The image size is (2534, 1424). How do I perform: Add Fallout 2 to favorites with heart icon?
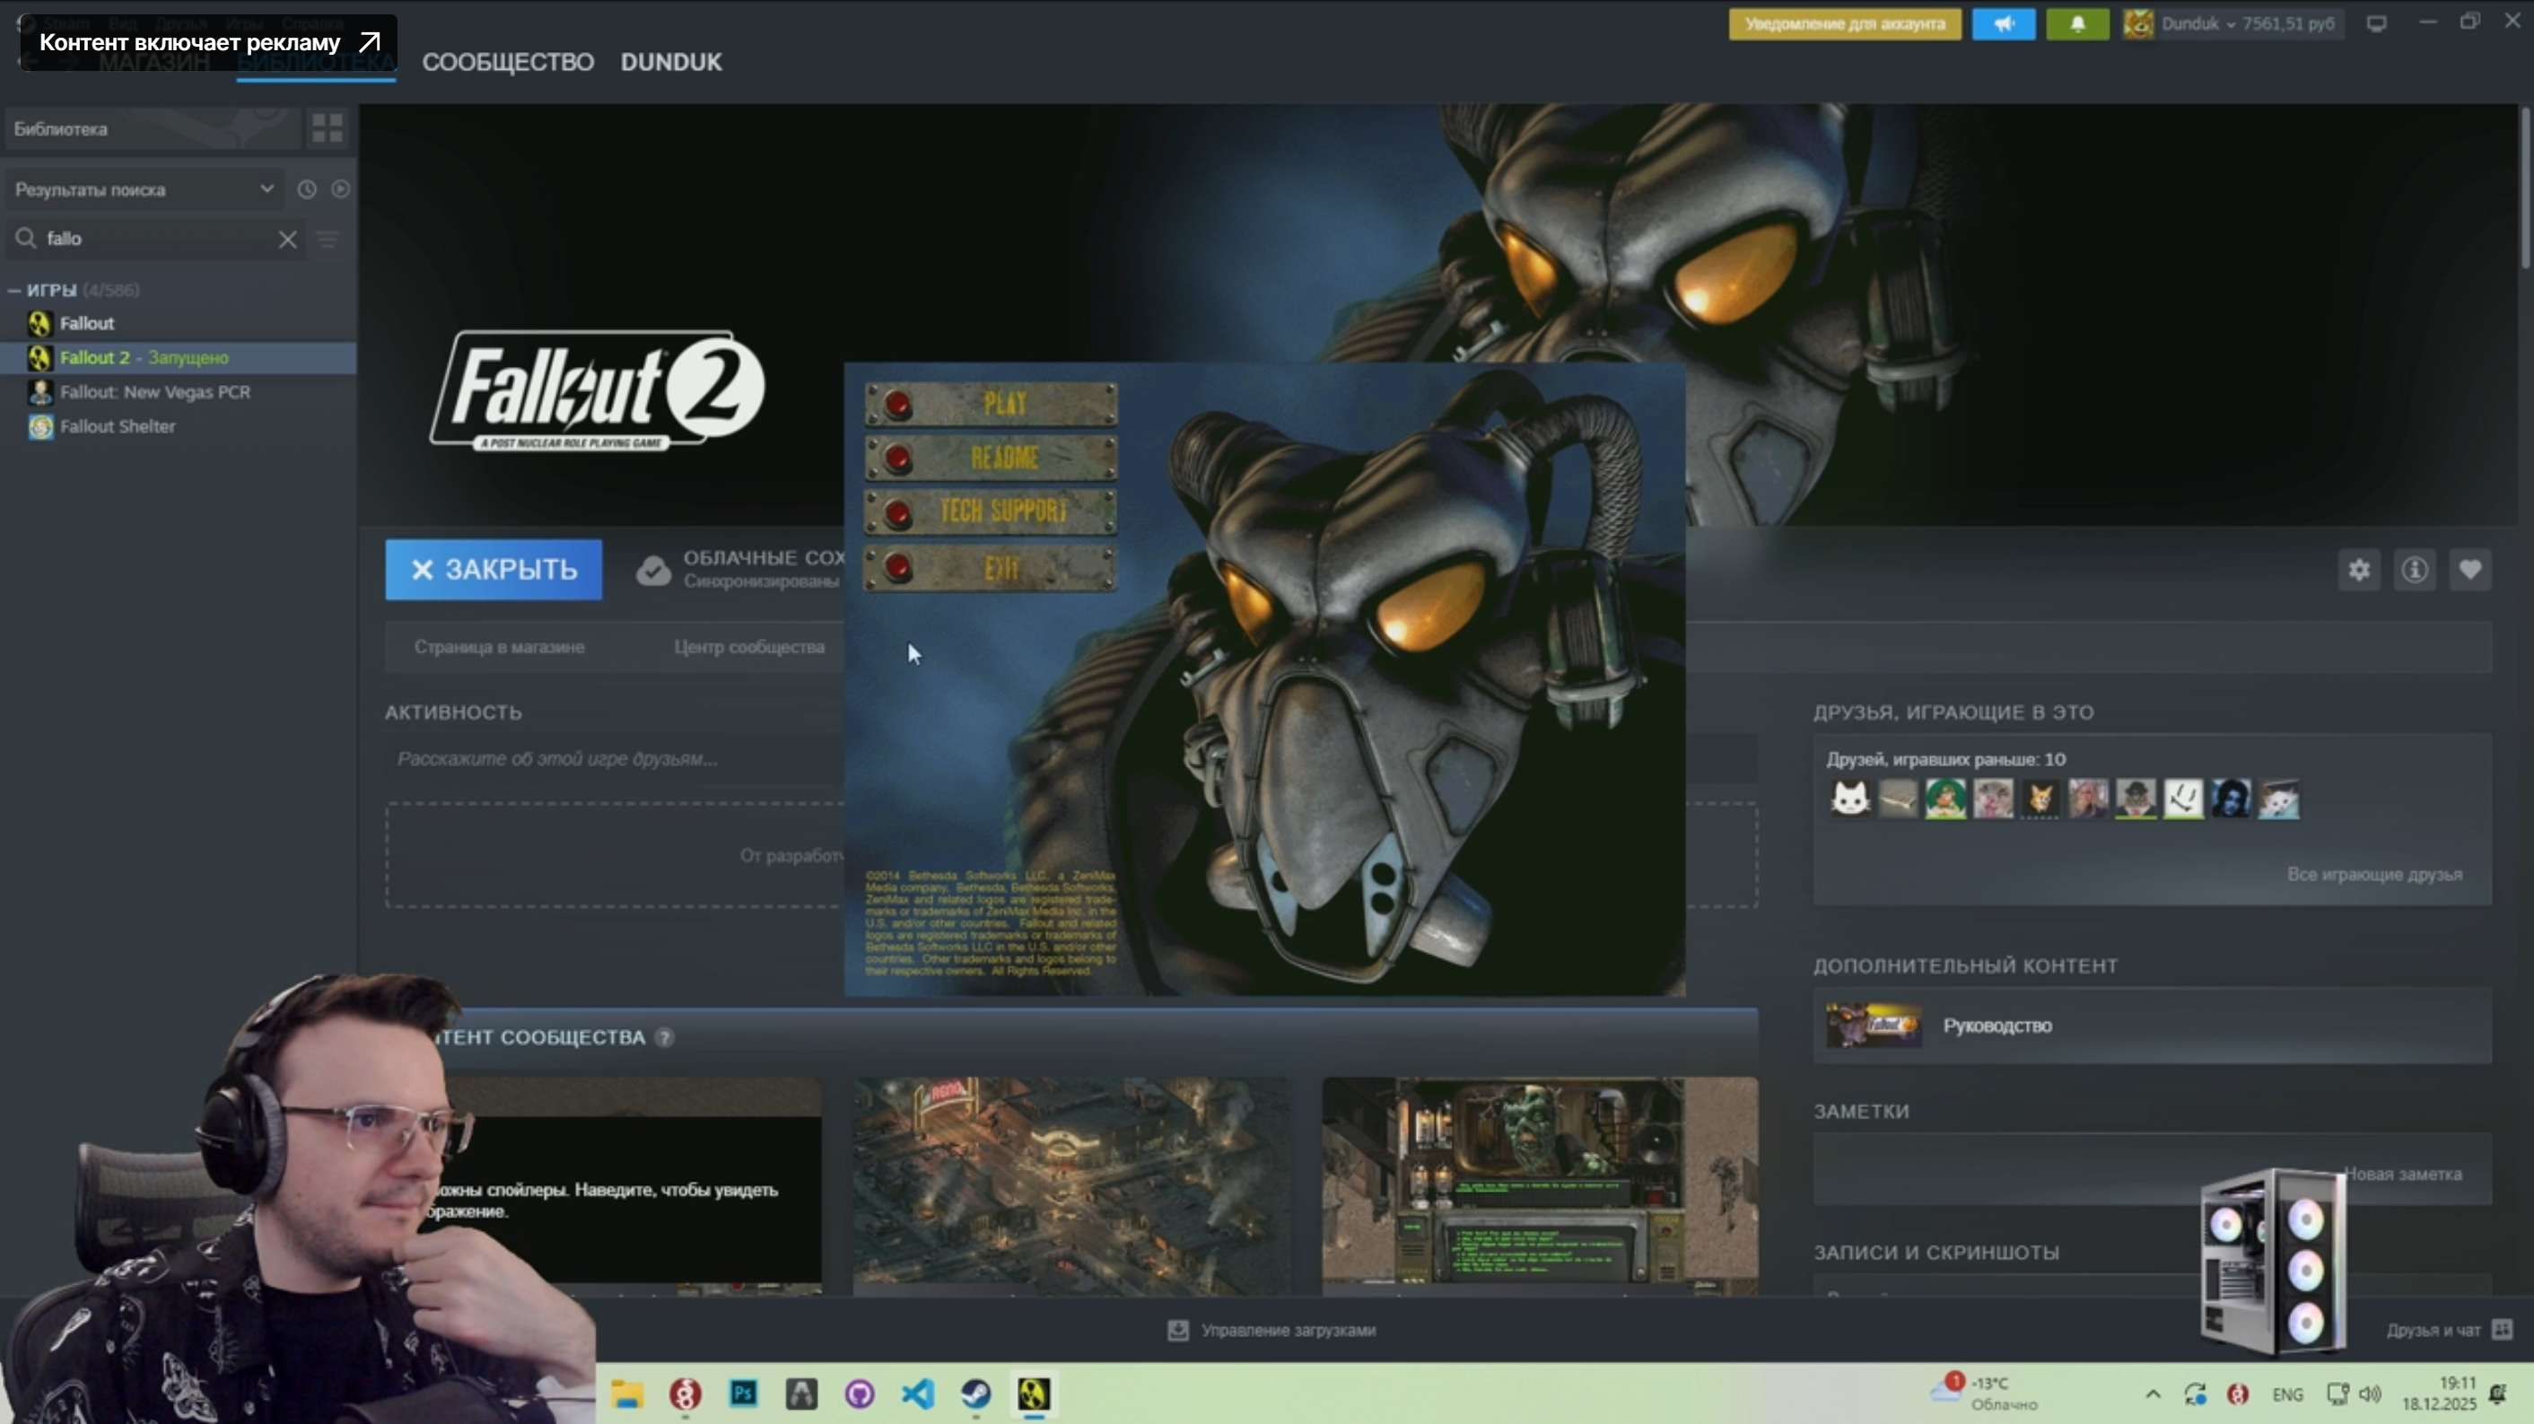2469,570
